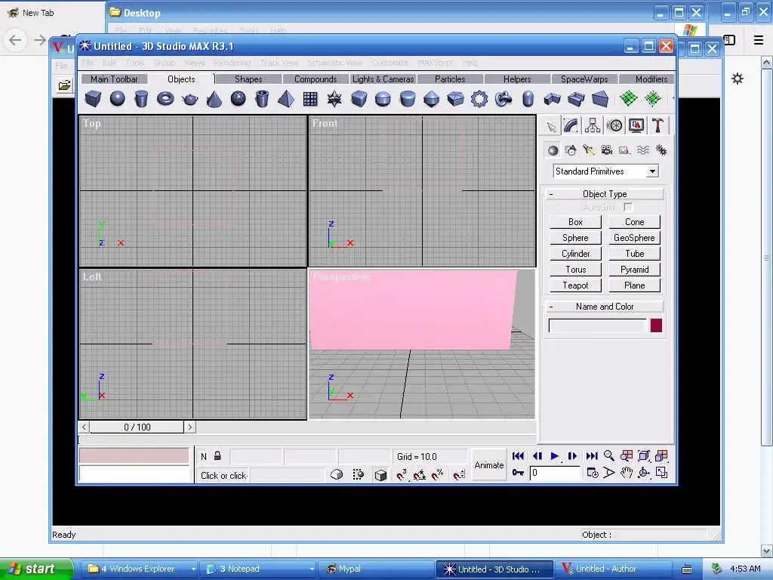Select the Cone icon on Objects shelf
Screen dimensions: 773x580
[214, 99]
